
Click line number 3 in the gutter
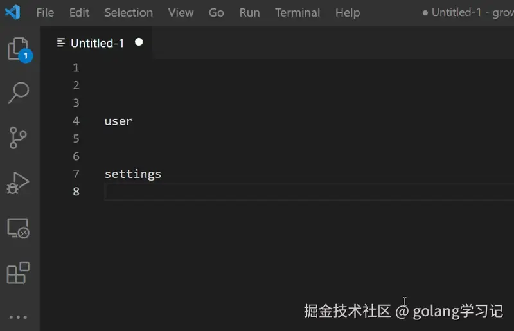(x=76, y=103)
